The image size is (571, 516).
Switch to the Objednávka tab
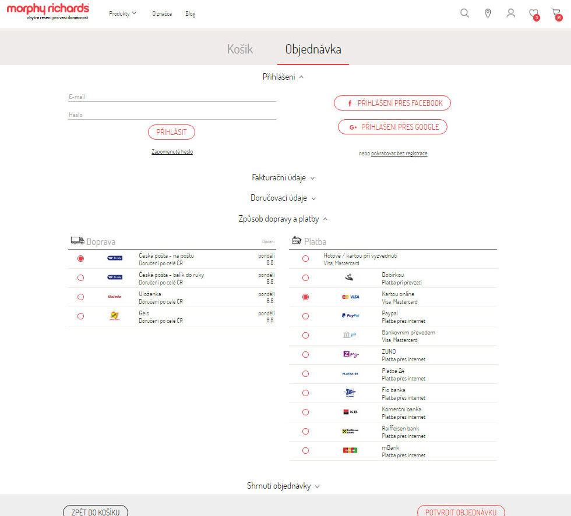tap(313, 49)
